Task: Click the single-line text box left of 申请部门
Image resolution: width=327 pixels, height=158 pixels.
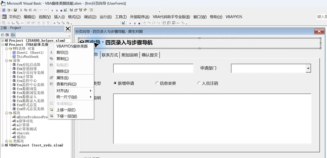Action: point(153,68)
